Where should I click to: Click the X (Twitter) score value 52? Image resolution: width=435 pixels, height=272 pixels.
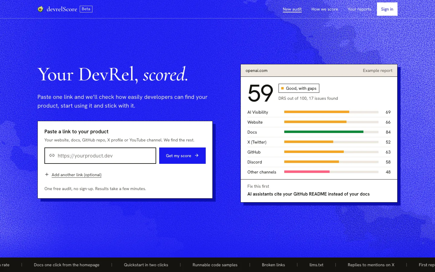(388, 142)
